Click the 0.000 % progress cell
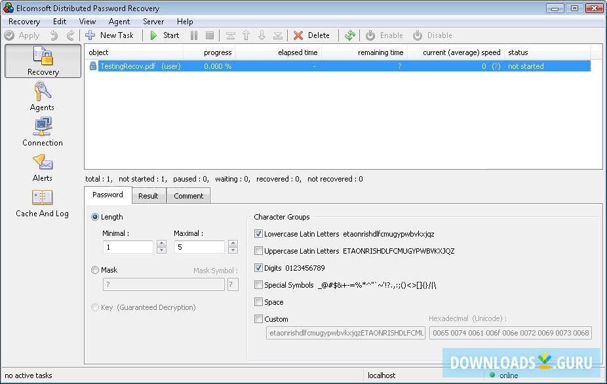Image resolution: width=607 pixels, height=384 pixels. point(218,66)
